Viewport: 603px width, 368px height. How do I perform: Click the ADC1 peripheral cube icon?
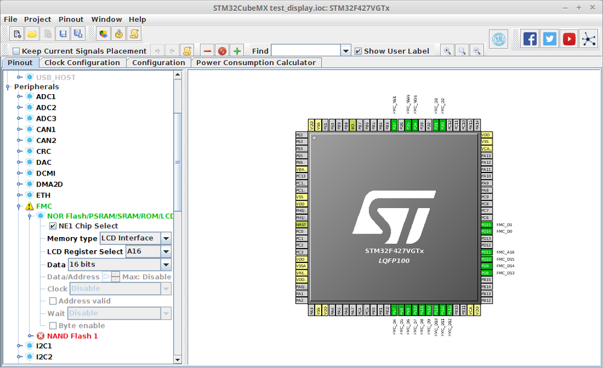click(x=30, y=97)
